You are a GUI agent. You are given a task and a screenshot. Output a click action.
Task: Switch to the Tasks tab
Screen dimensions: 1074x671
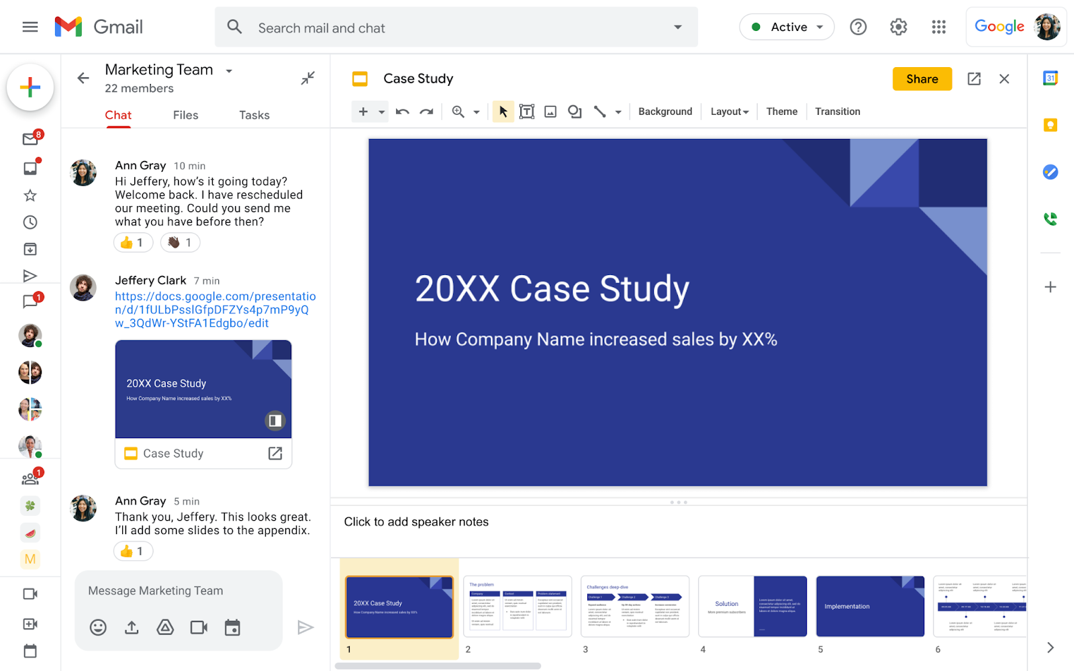[x=254, y=115]
